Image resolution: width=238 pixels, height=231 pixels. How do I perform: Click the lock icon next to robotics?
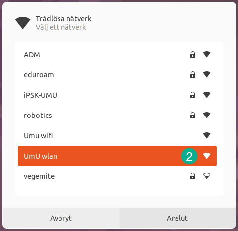tap(193, 115)
